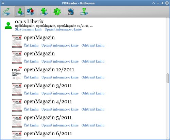This screenshot has height=140, width=170.
Task: Click Číst knihu for openMagazin 12/2011
Action: coord(31,77)
